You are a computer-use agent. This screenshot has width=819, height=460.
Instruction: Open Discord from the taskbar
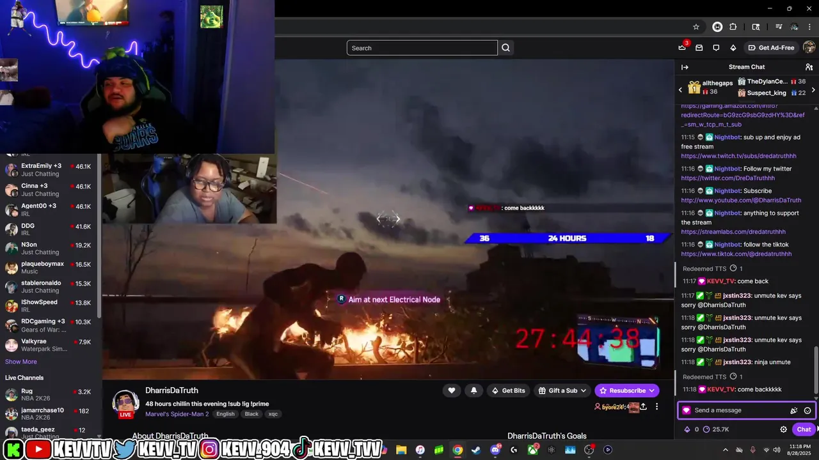click(495, 450)
